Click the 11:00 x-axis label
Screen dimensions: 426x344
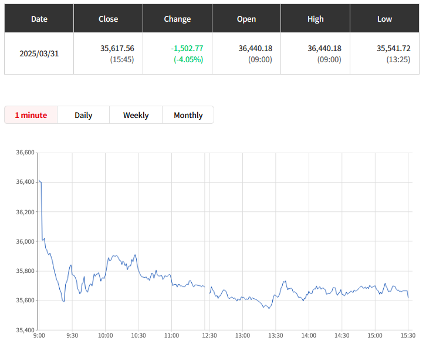click(172, 336)
